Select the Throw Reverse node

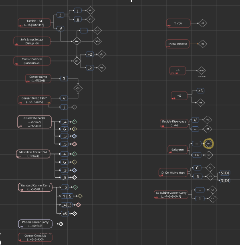(177, 44)
